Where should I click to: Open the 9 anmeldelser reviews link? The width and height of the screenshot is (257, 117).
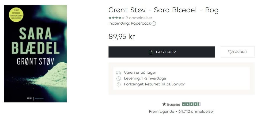pos(139,18)
